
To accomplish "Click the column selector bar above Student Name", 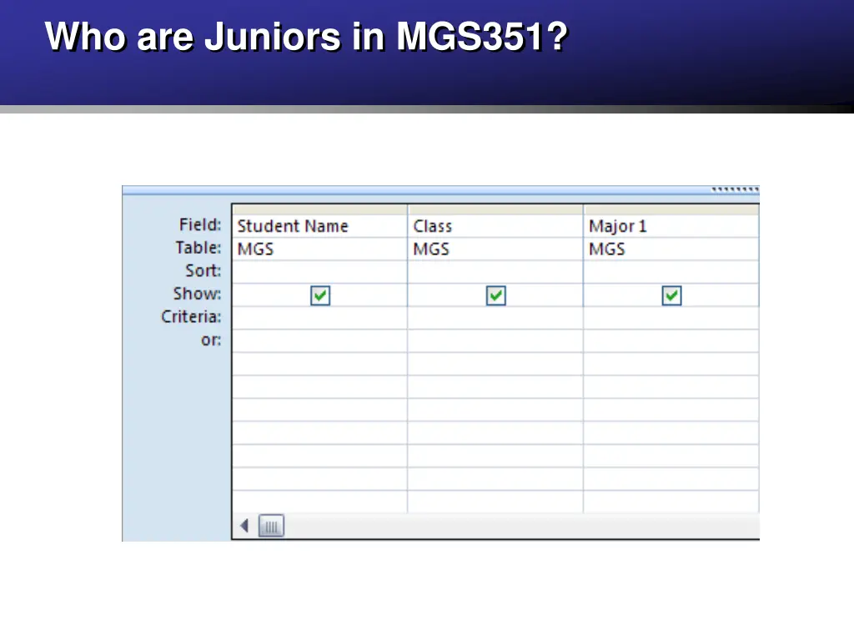I will 319,209.
